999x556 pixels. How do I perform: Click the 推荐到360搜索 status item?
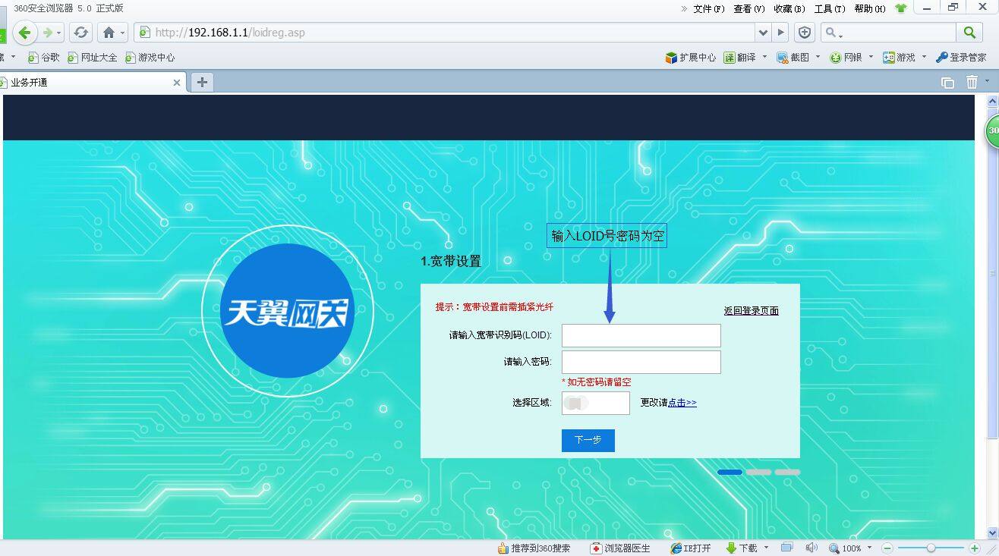point(534,548)
